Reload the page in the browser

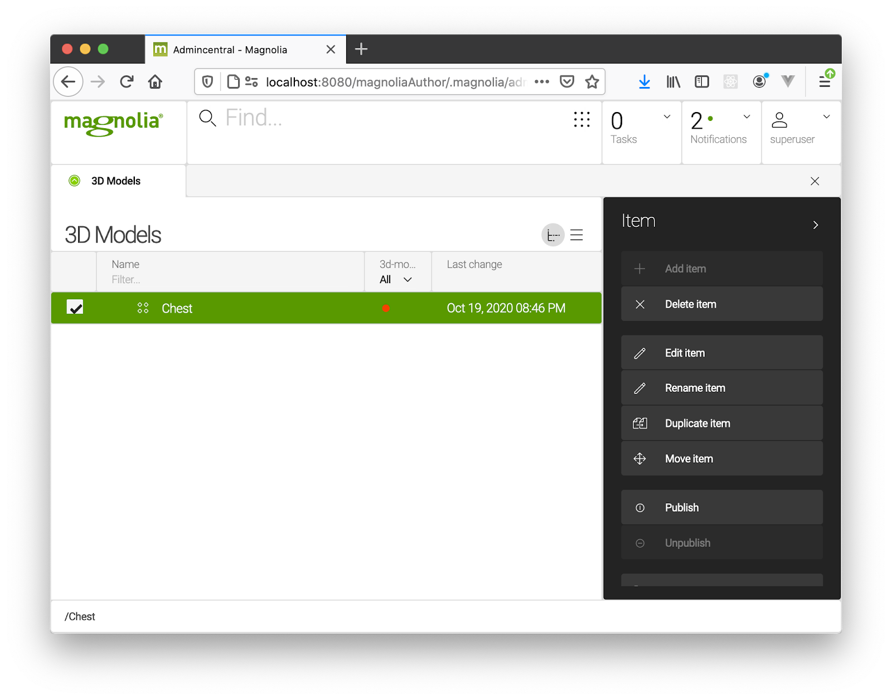(127, 82)
